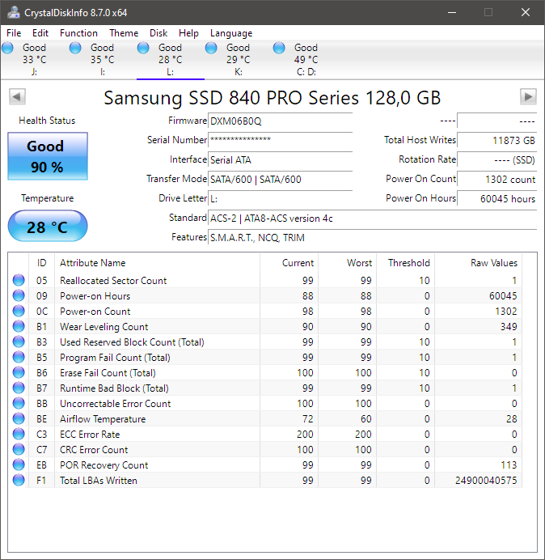
Task: Click the Samsung SSD 840 PRO Series title
Action: 272,97
